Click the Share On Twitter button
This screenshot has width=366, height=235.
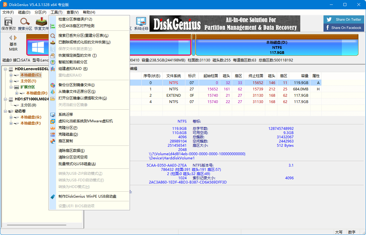coord(343,20)
